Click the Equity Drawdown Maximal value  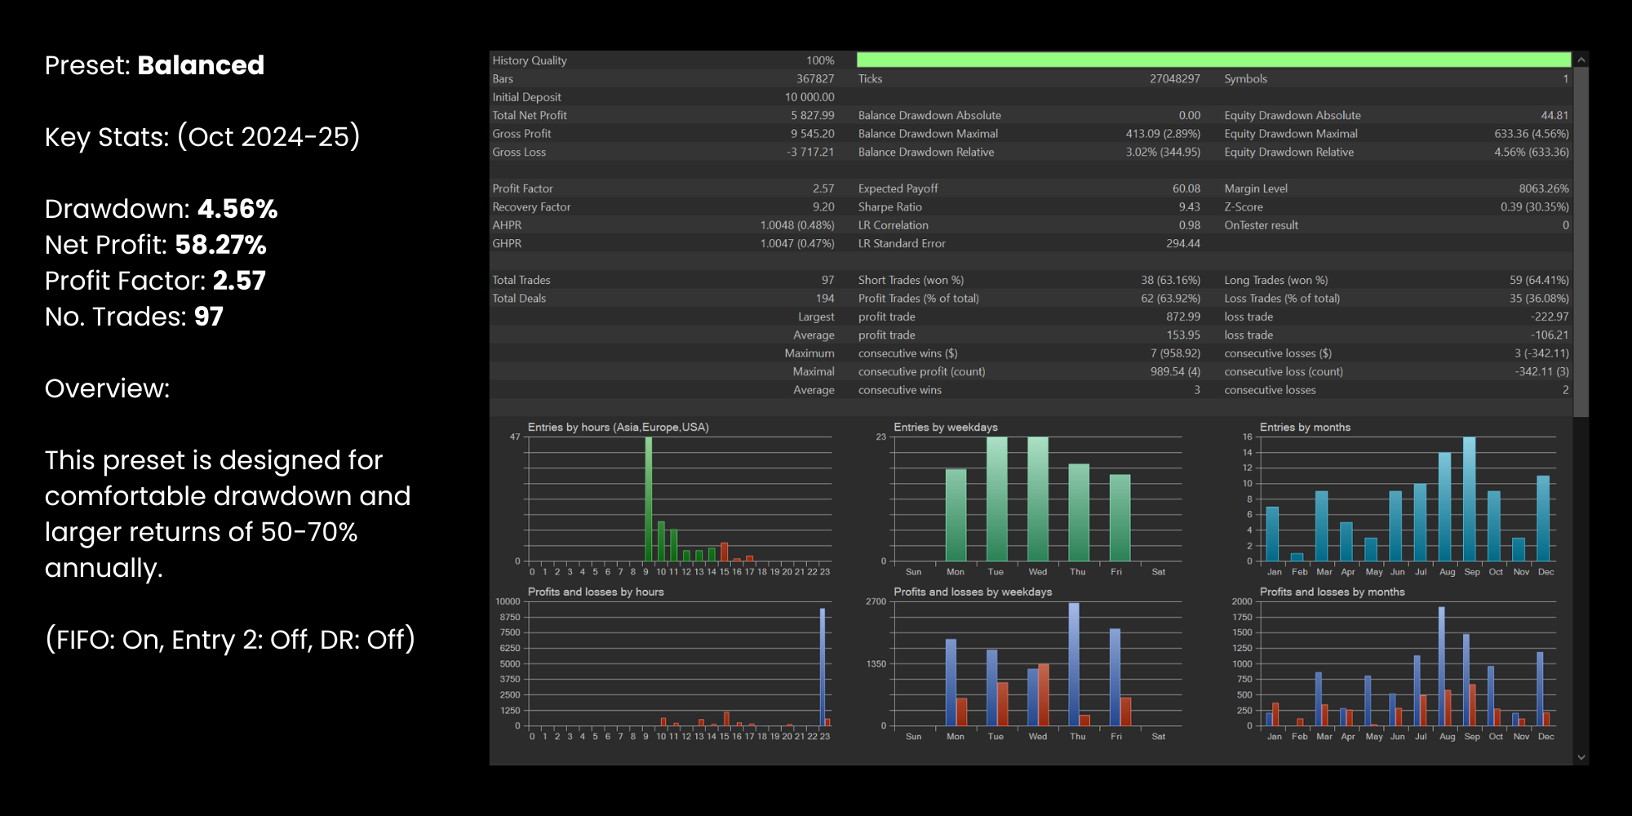1531,134
